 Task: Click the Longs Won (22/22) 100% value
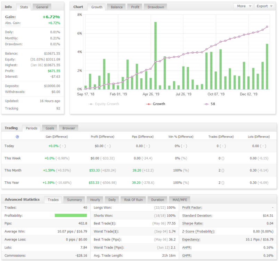pyautogui.click(x=165, y=207)
